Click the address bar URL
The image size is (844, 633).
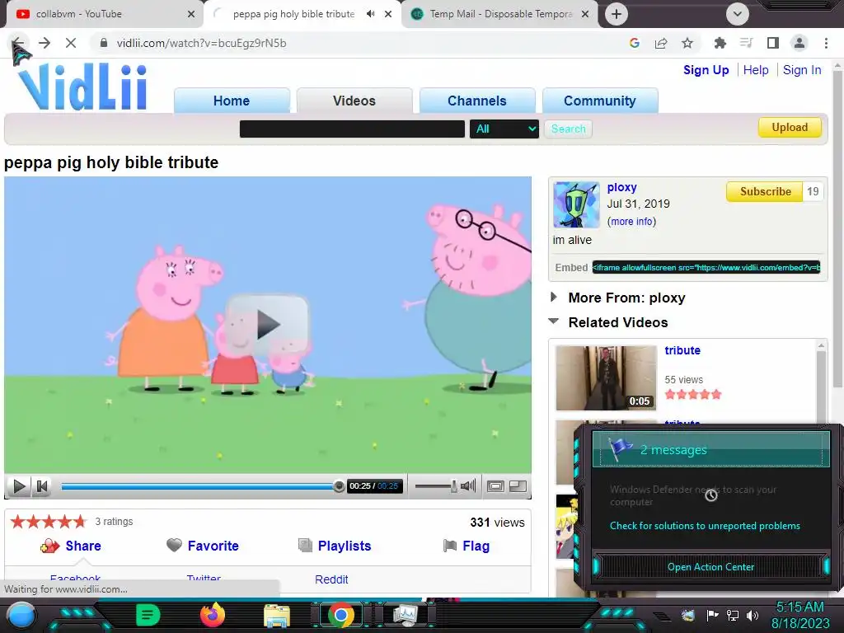tap(201, 43)
